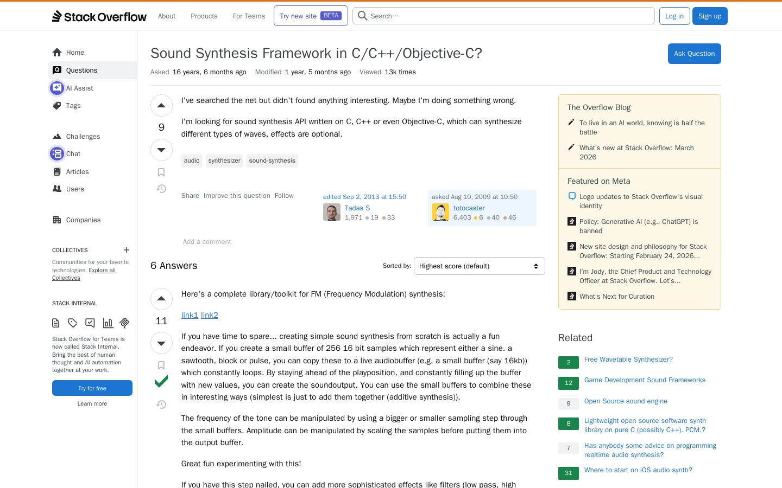Viewport: 782px width, 488px height.
Task: Open Where to start on iOS audio synth
Action: (x=638, y=470)
